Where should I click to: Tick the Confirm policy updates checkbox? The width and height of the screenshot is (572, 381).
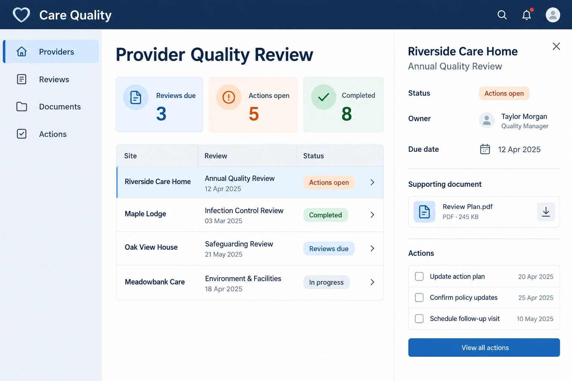tap(419, 298)
